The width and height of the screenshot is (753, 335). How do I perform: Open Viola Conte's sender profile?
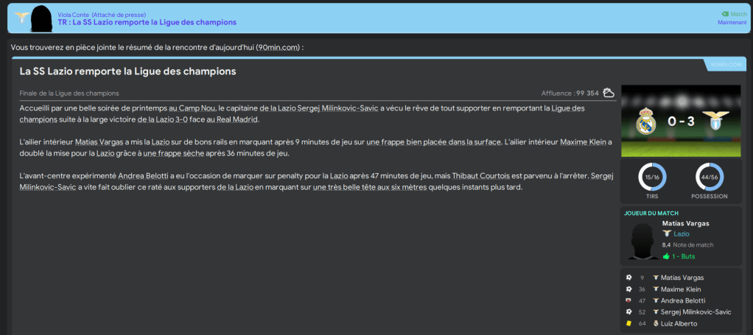coord(73,14)
